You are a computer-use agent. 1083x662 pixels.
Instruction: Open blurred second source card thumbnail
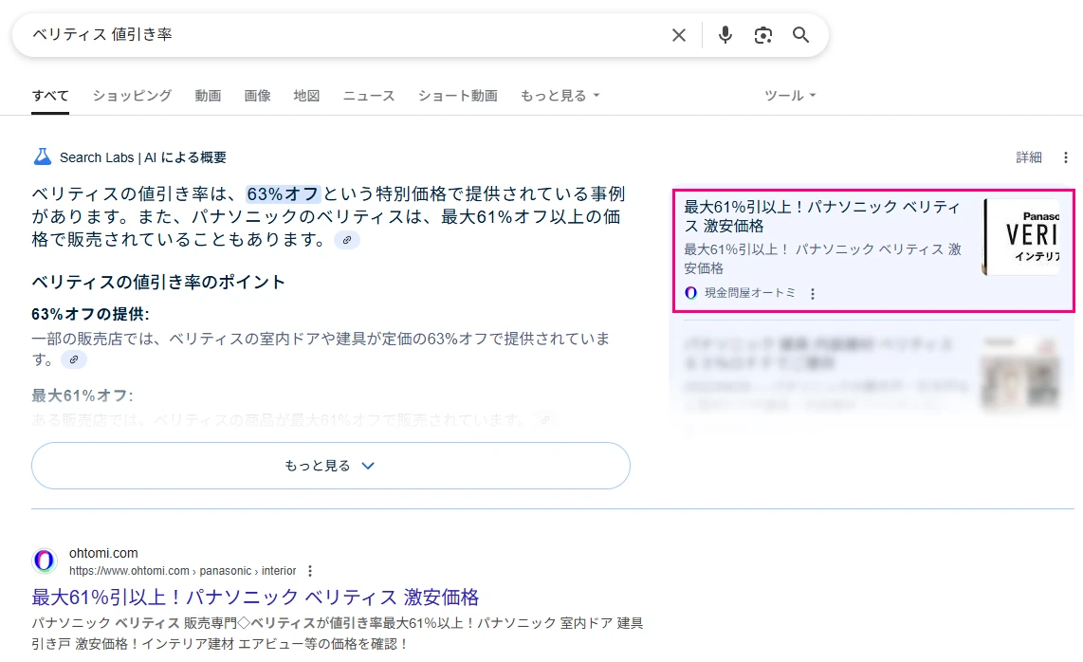(1020, 373)
